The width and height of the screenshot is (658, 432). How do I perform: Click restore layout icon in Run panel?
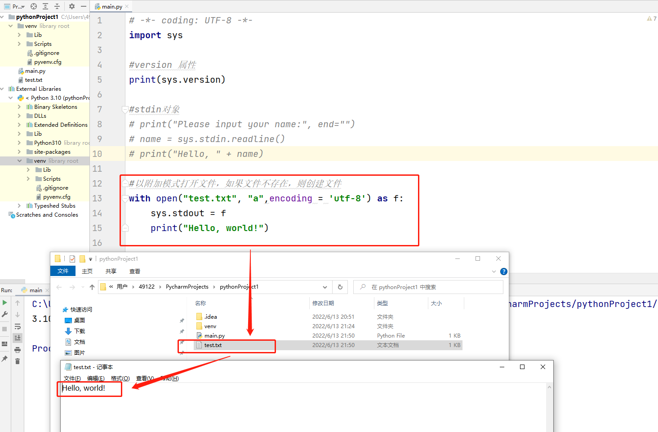pos(5,344)
